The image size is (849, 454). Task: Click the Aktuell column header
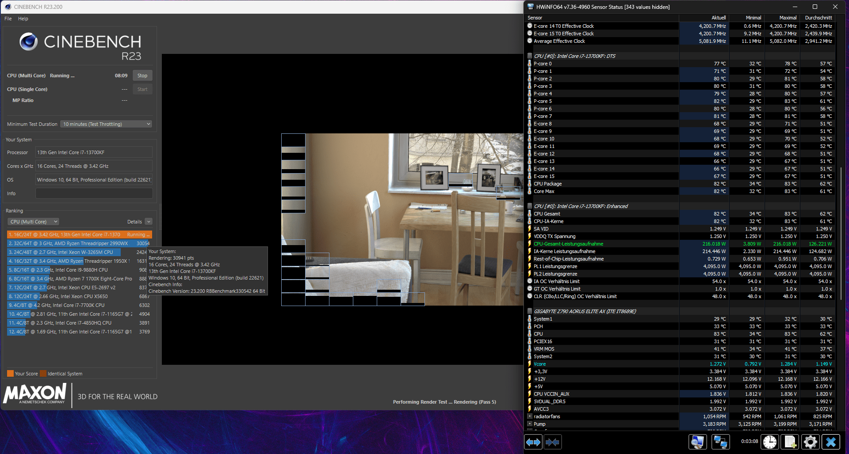[x=704, y=18]
